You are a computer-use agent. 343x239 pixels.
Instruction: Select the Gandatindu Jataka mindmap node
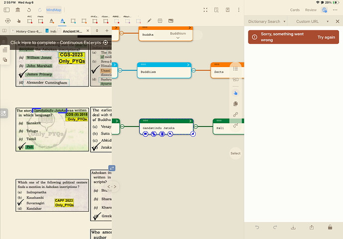pyautogui.click(x=167, y=127)
